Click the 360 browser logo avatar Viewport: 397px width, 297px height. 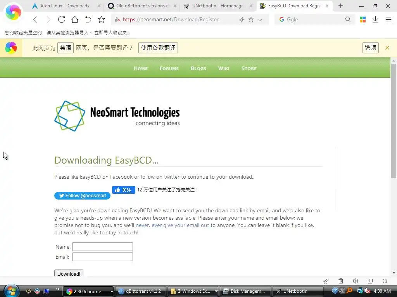coord(13,12)
